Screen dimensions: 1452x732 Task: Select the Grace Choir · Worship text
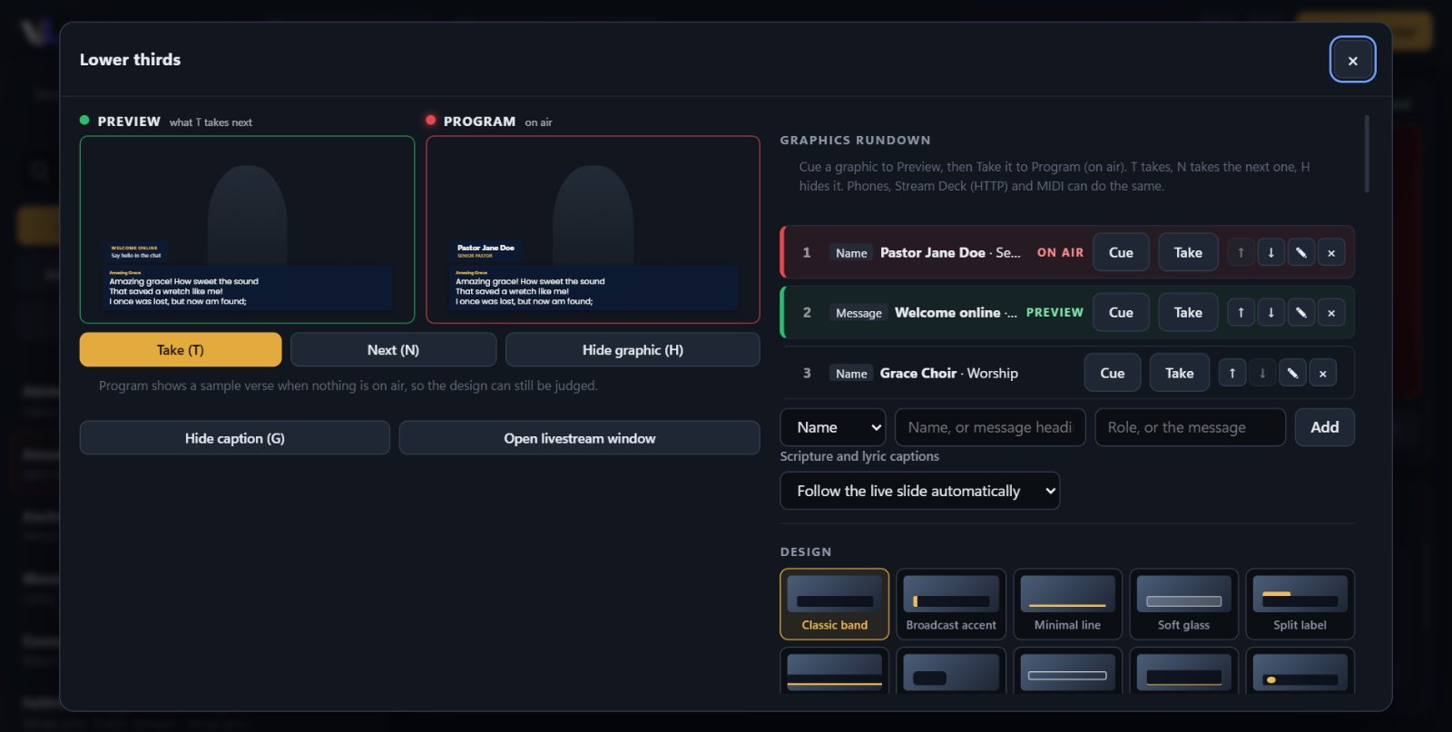coord(948,373)
